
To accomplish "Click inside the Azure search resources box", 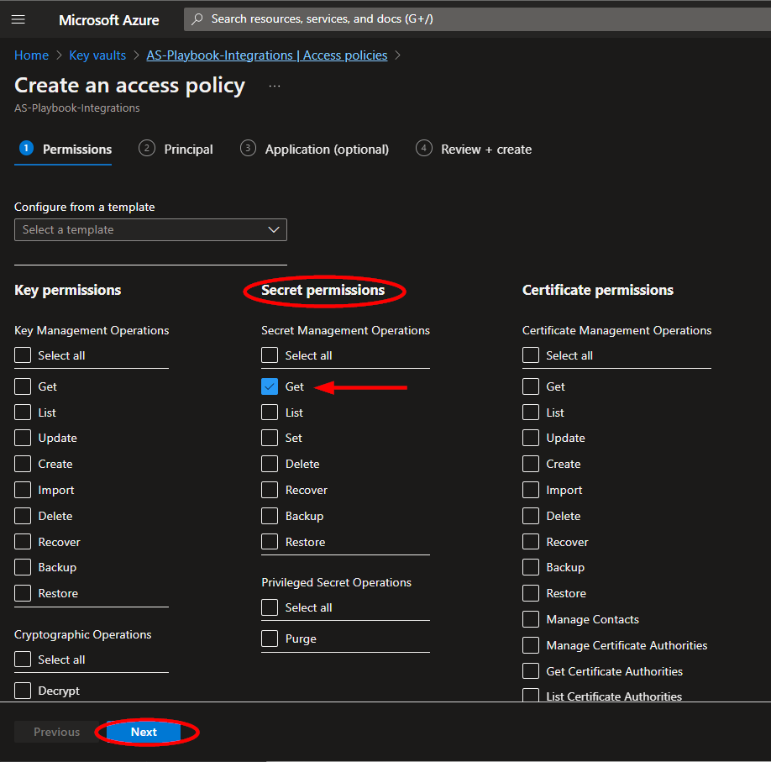I will coord(477,19).
